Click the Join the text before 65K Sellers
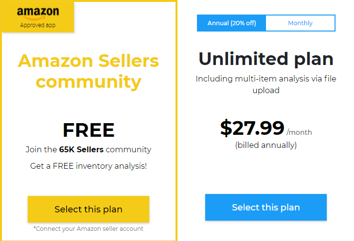354x241 pixels. tap(41, 149)
